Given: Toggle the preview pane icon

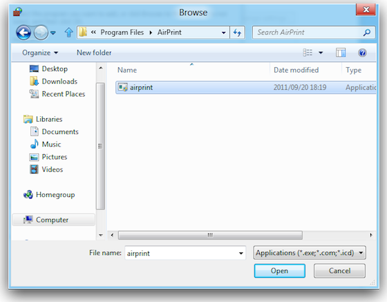Looking at the screenshot, I should pos(341,53).
